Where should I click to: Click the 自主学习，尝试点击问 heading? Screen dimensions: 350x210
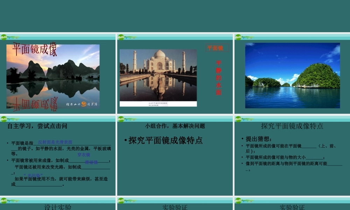pos(37,126)
